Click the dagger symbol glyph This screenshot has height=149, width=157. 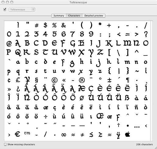(119, 125)
